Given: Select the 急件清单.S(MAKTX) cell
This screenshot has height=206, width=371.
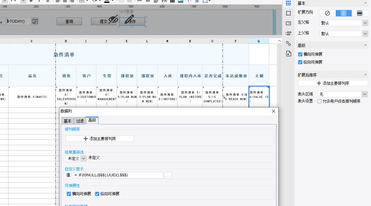Looking at the screenshot, I should (x=32, y=97).
